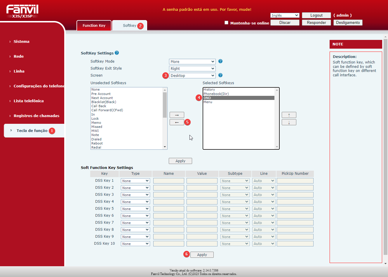The width and height of the screenshot is (388, 277).
Task: Enable the Mantenha-se online checkbox
Action: tap(226, 23)
